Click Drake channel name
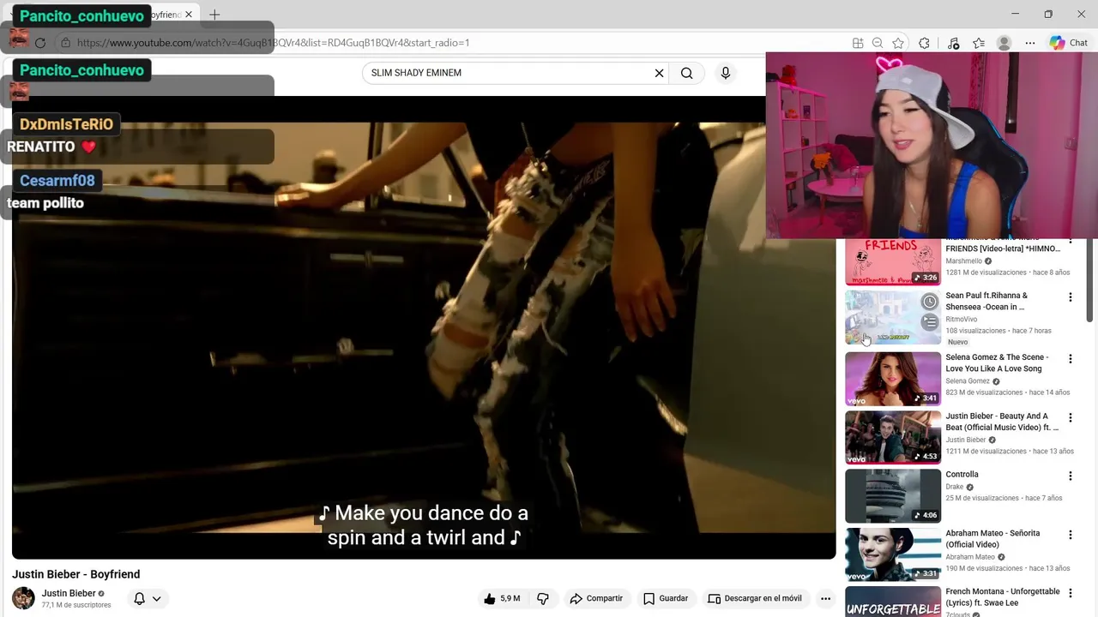The image size is (1098, 617). 955,487
